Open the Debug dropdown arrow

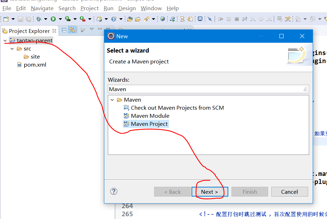pos(46,19)
